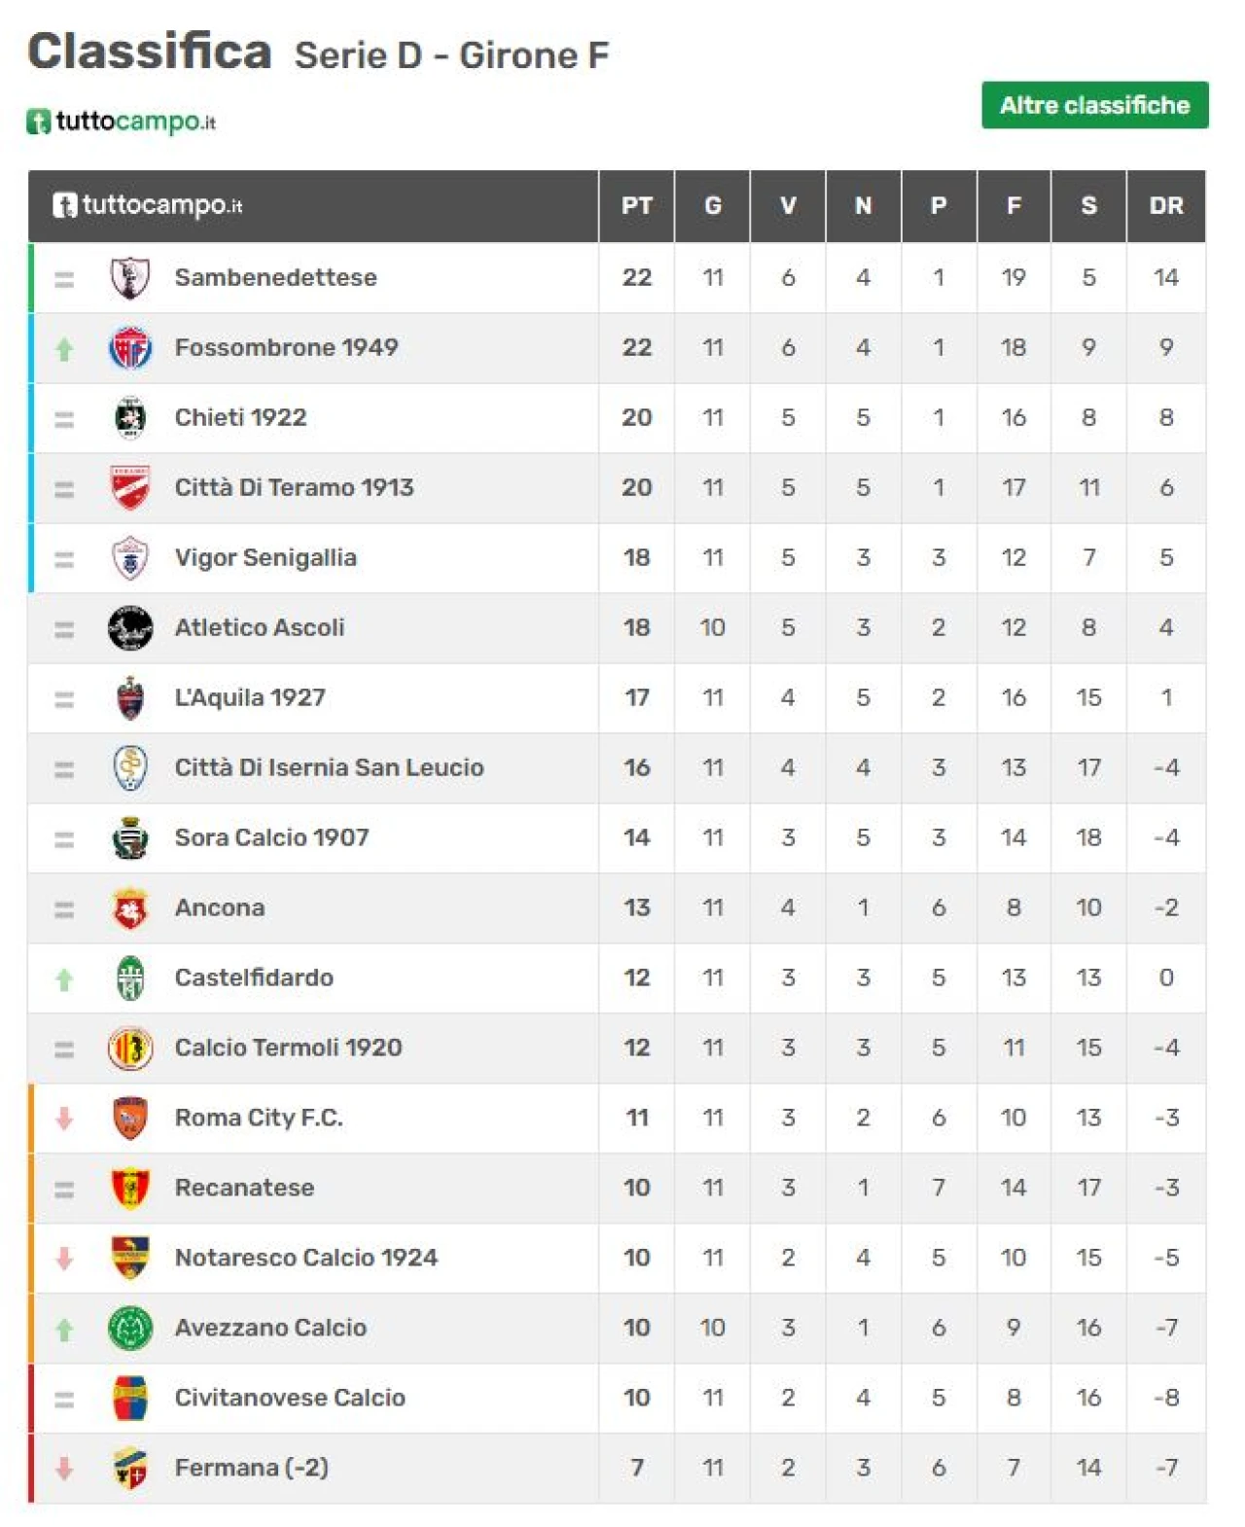Click the tuttocampo.it logo under the title
Viewport: 1245px width, 1527px height.
pyautogui.click(x=121, y=122)
